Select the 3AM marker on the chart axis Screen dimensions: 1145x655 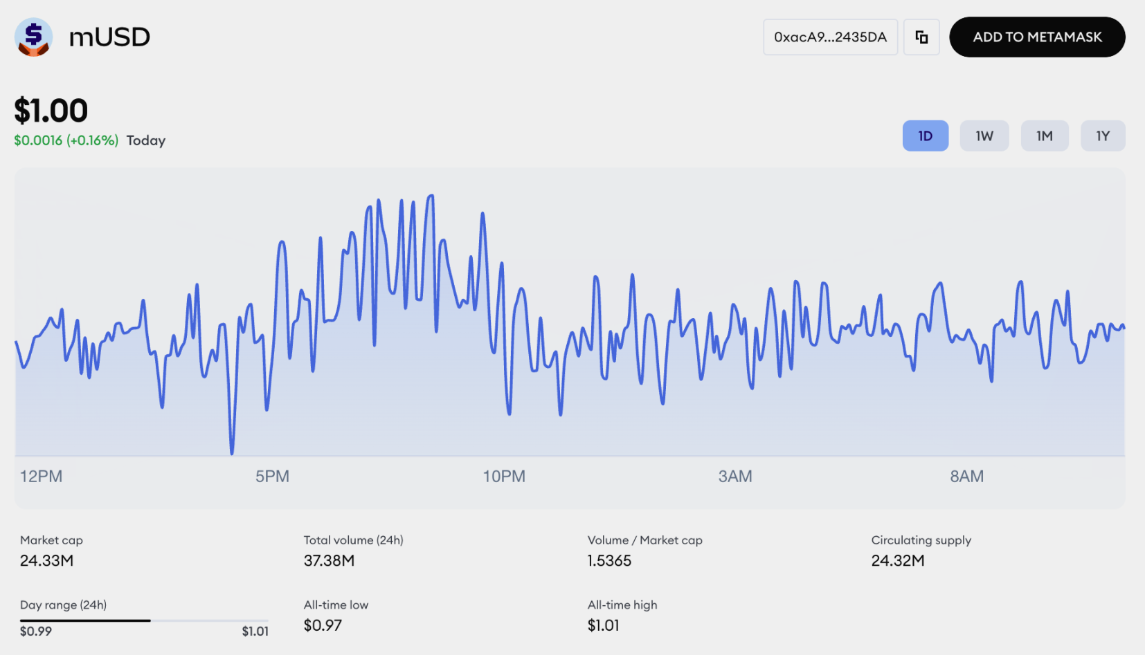tap(735, 477)
